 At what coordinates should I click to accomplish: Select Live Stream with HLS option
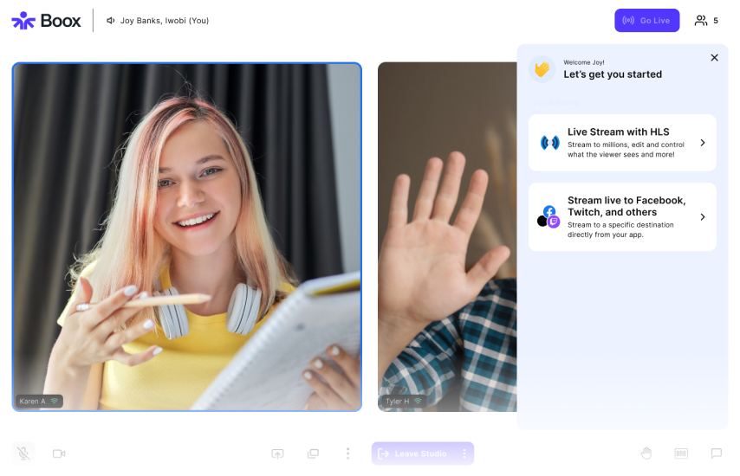622,143
